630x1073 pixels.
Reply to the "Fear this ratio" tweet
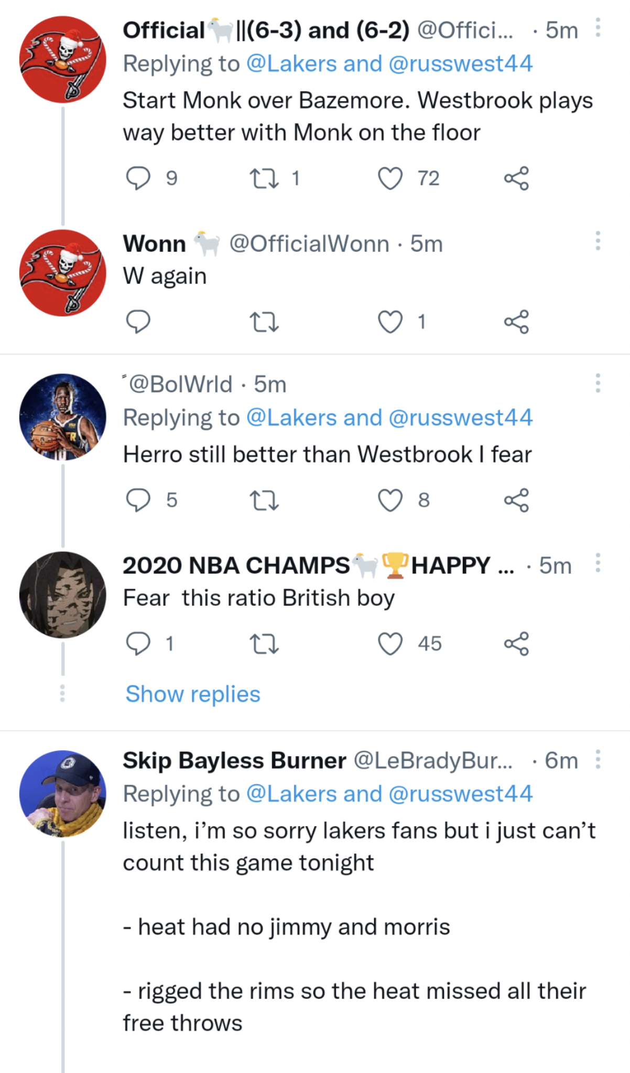pos(138,644)
